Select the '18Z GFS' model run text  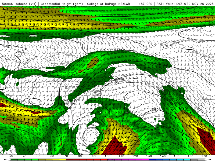pos(145,4)
